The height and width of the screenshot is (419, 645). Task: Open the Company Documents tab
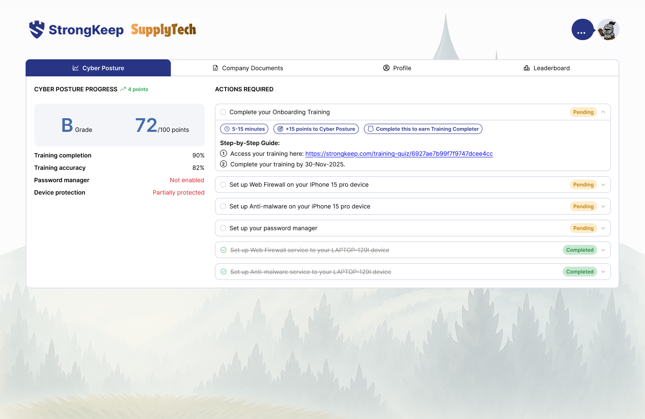[x=248, y=68]
